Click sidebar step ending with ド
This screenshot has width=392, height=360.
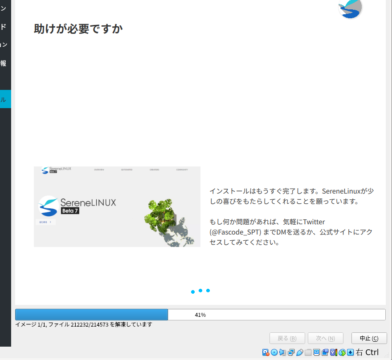click(x=3, y=27)
